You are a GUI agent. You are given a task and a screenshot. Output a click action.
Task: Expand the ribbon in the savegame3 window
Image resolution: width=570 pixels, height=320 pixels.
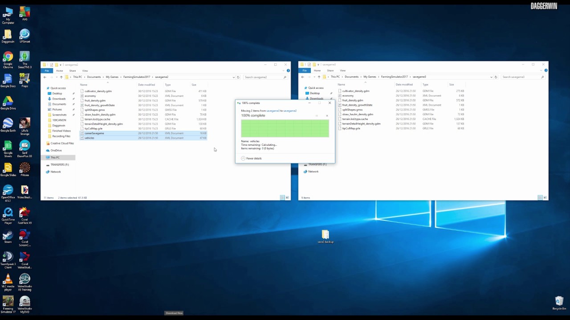[x=542, y=71]
